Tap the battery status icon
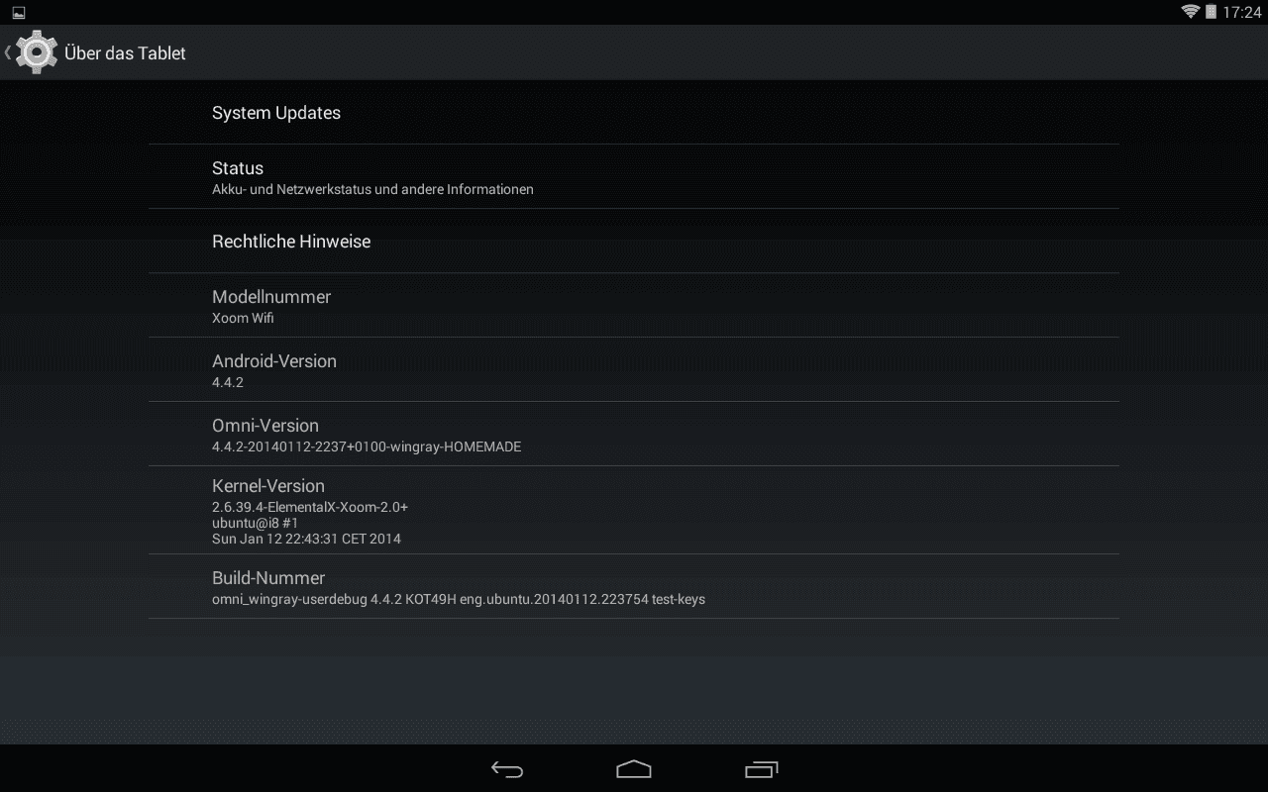 tap(1211, 12)
